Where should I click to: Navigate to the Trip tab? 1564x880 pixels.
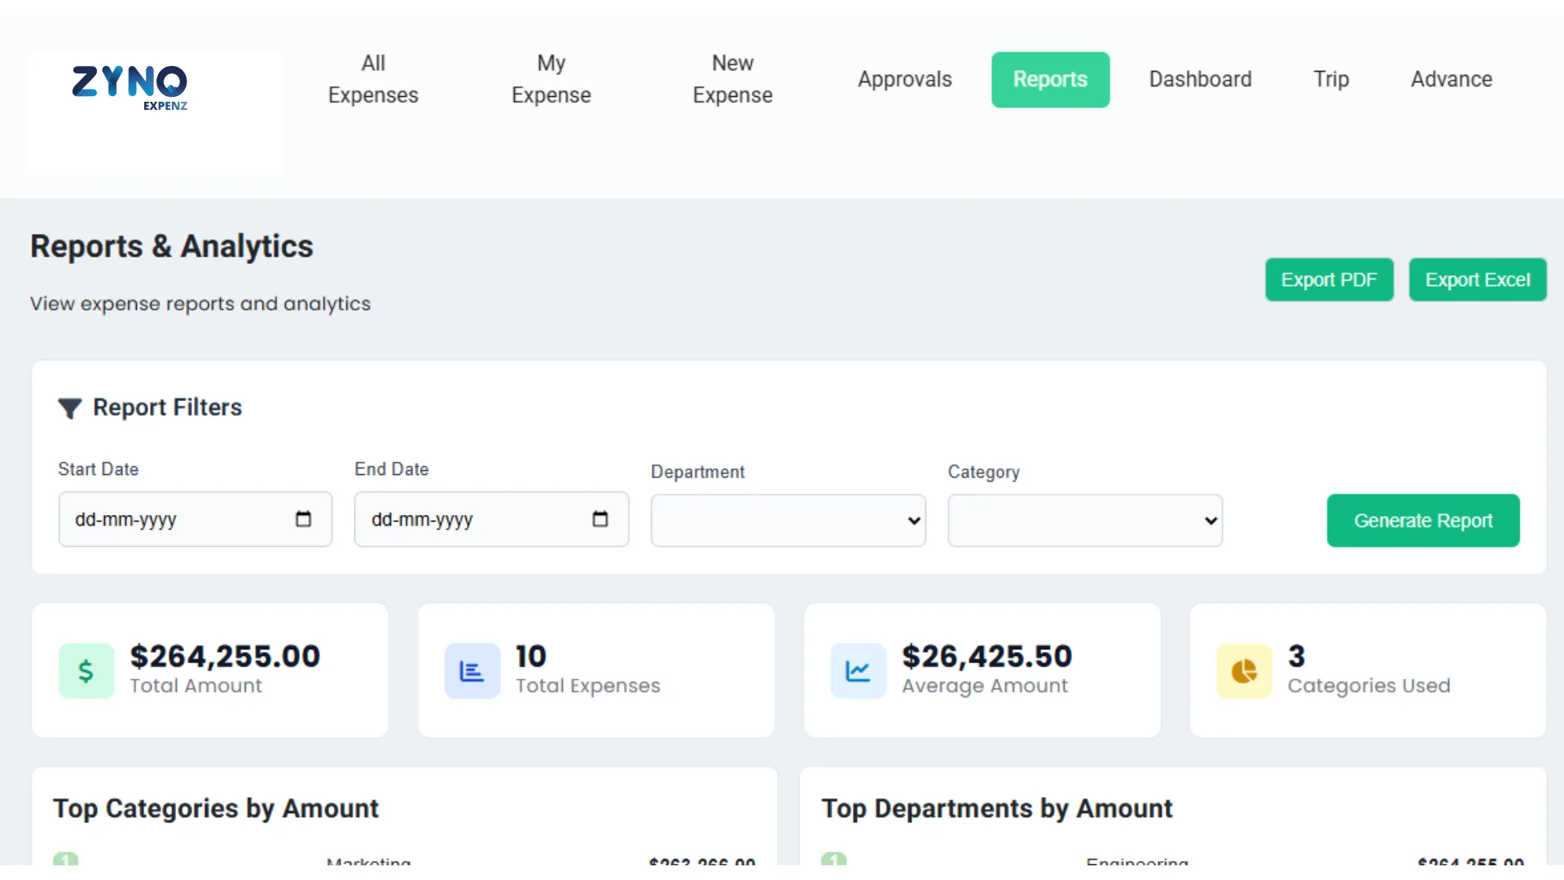pos(1331,79)
